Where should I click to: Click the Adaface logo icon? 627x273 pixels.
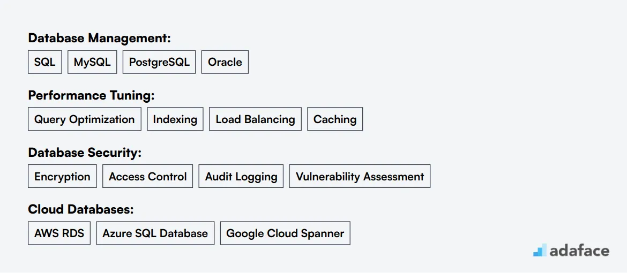(x=540, y=250)
